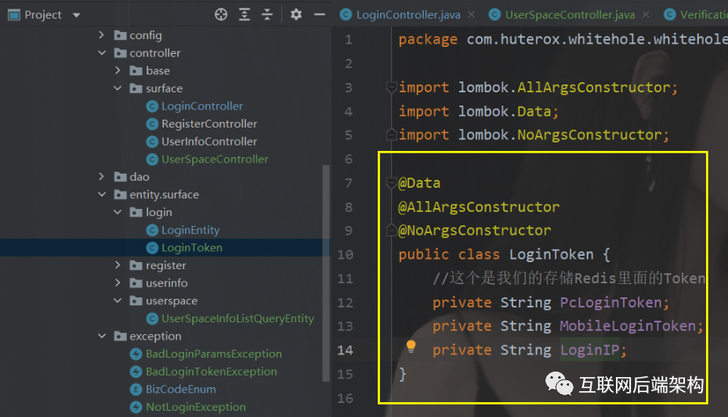Viewport: 728px width, 417px height.
Task: Select UserSpaceController class icon in tree
Action: point(152,160)
